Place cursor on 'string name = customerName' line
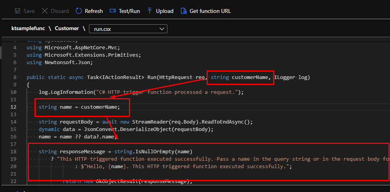The image size is (390, 192). click(79, 107)
